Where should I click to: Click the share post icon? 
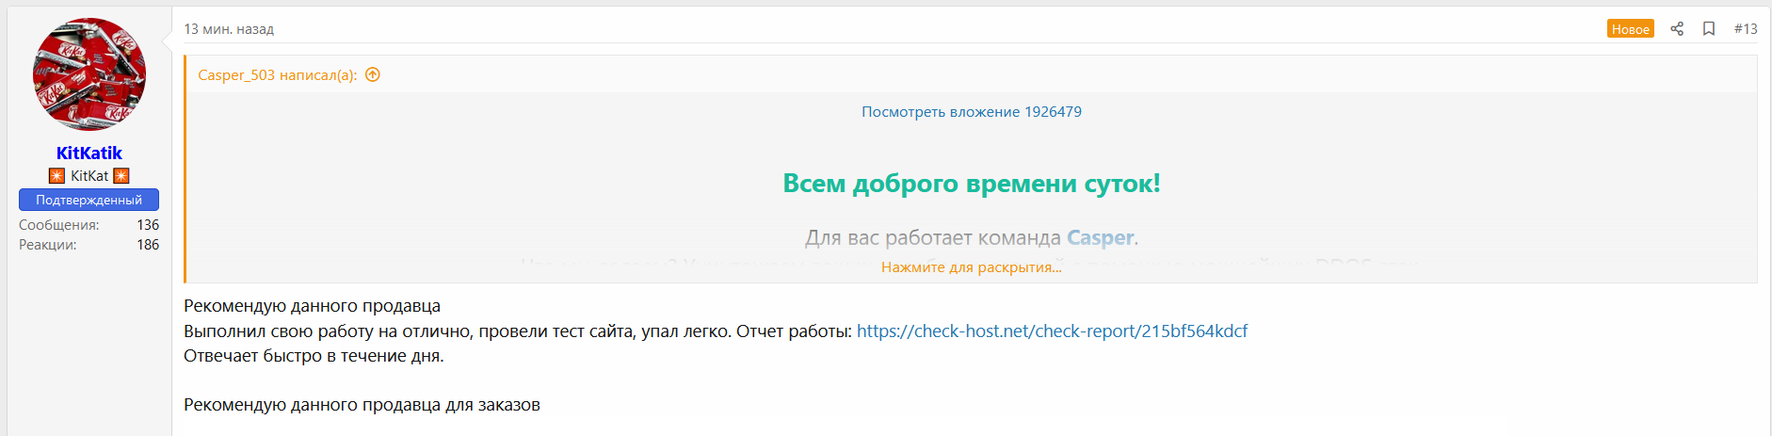coord(1677,29)
